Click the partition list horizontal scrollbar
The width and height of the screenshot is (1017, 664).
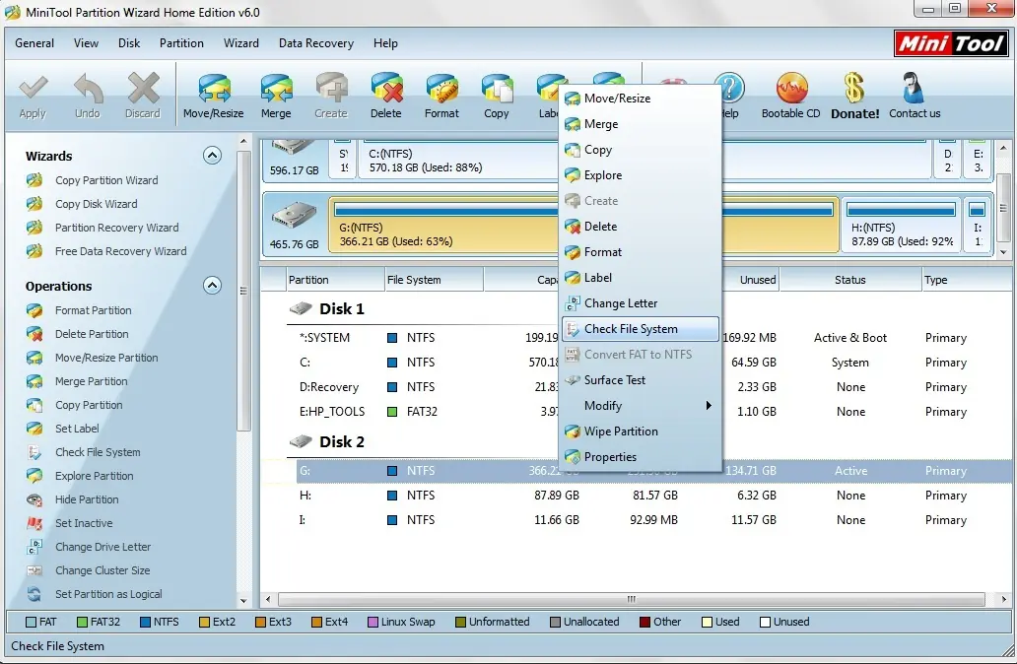pyautogui.click(x=631, y=599)
